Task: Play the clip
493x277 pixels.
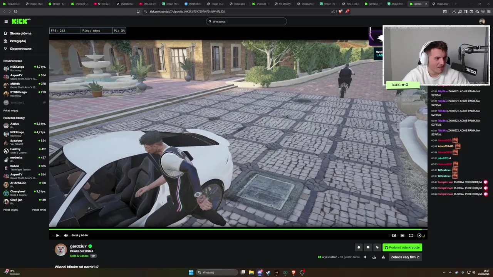Action: click(x=58, y=235)
